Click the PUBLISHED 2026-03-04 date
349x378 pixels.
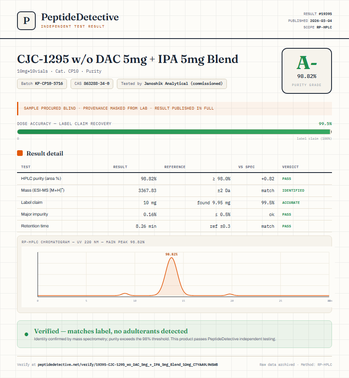tap(310, 21)
